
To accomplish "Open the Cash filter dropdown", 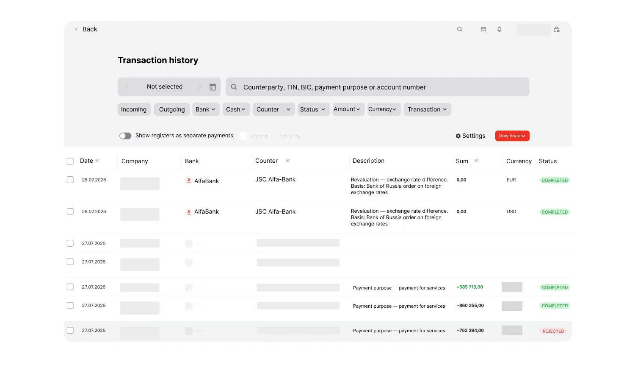I will pyautogui.click(x=236, y=109).
